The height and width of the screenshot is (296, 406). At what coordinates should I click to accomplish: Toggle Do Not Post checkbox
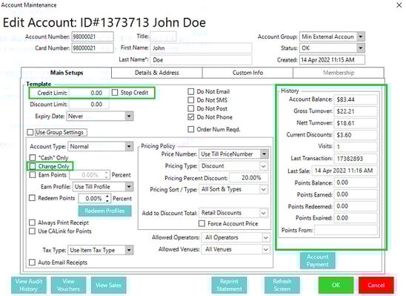click(x=191, y=108)
